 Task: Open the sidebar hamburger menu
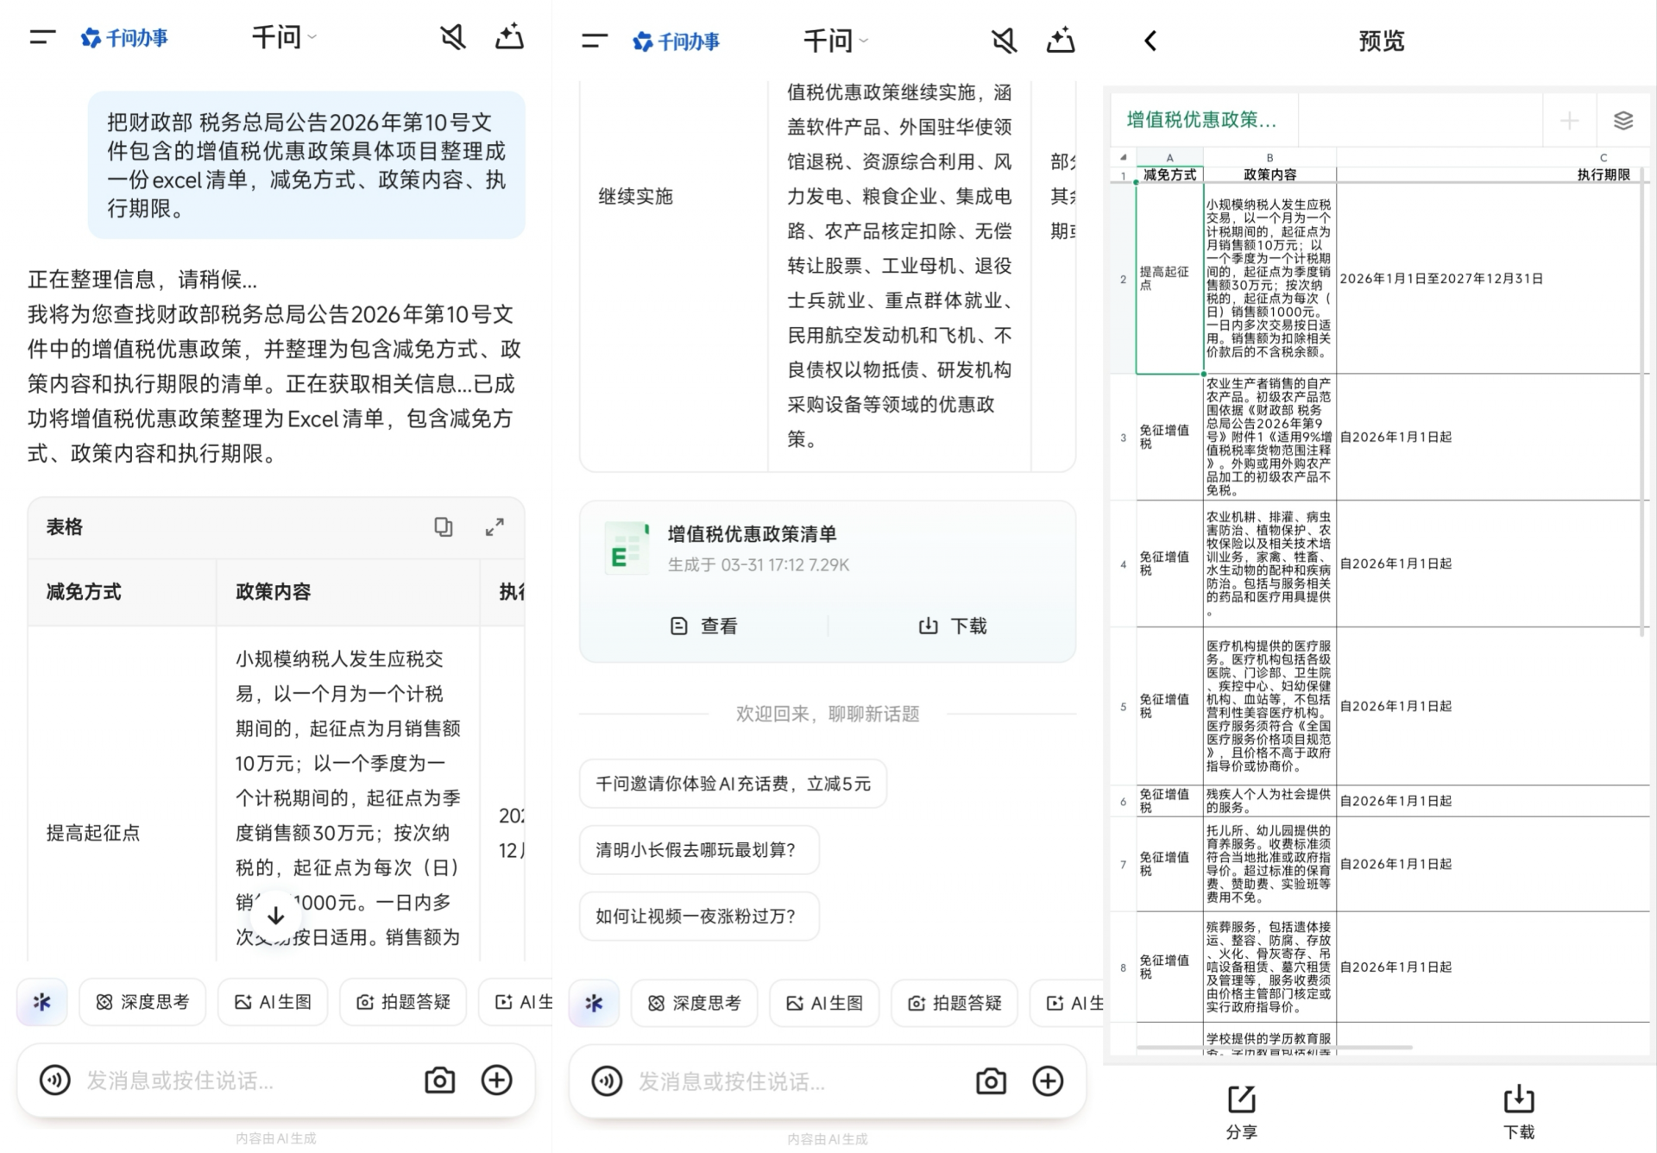point(41,37)
